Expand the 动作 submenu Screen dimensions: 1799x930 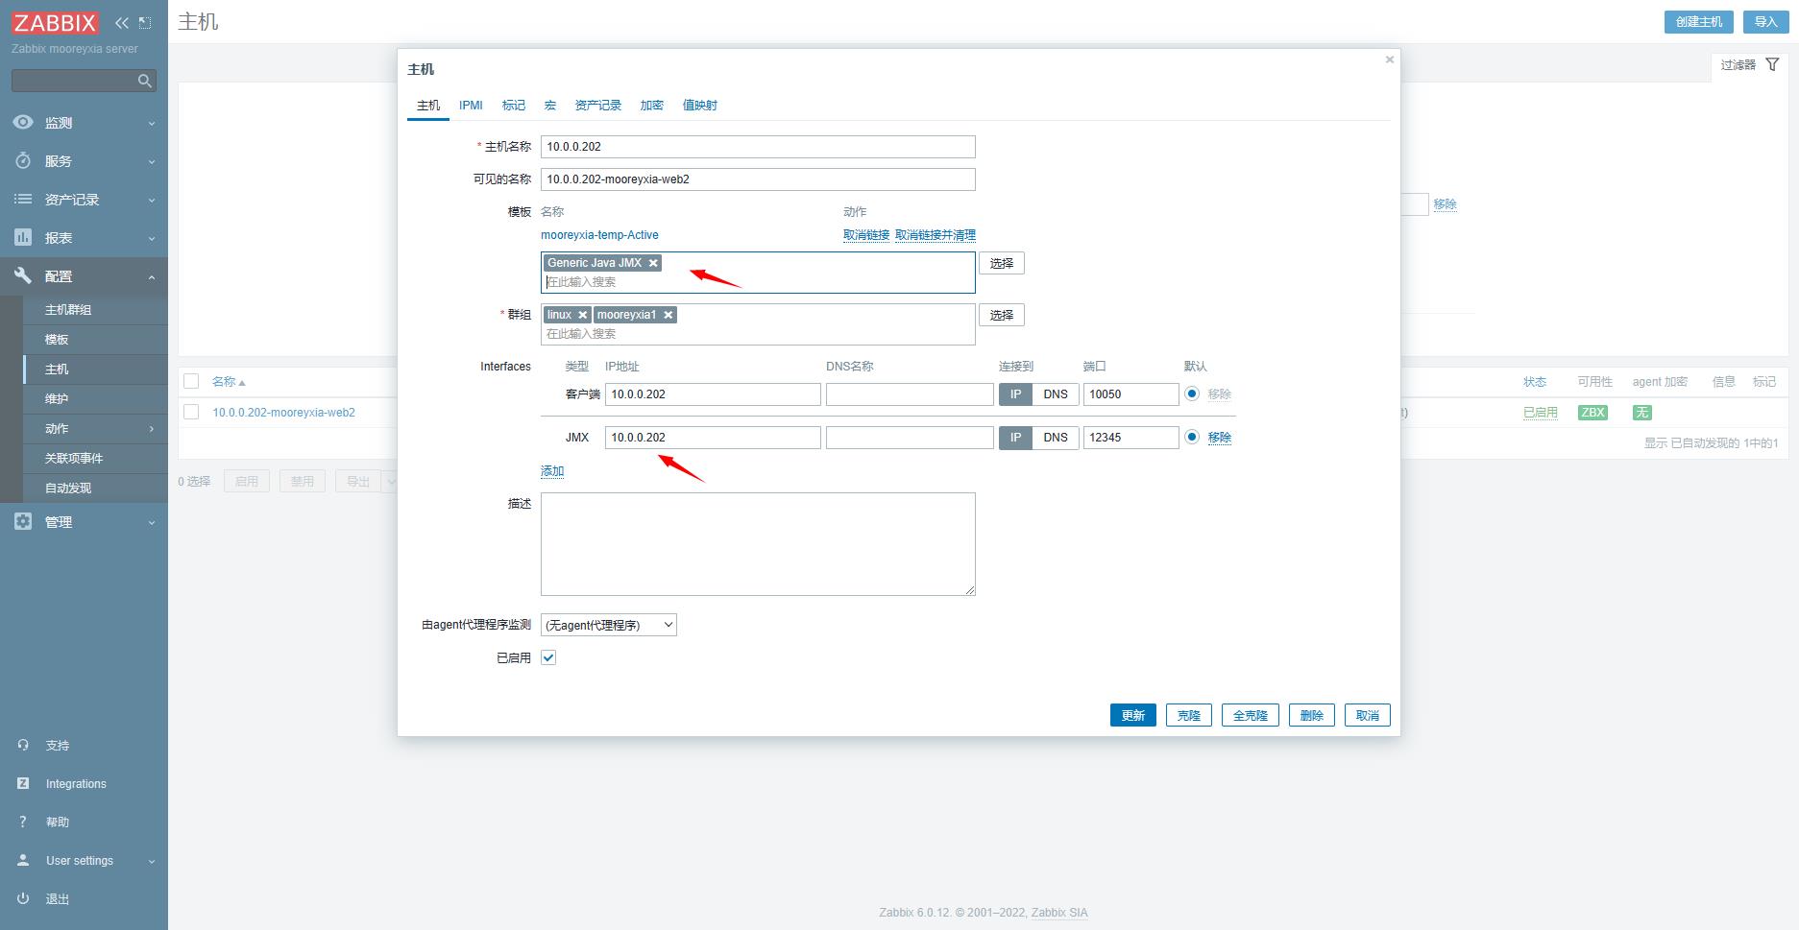click(152, 428)
